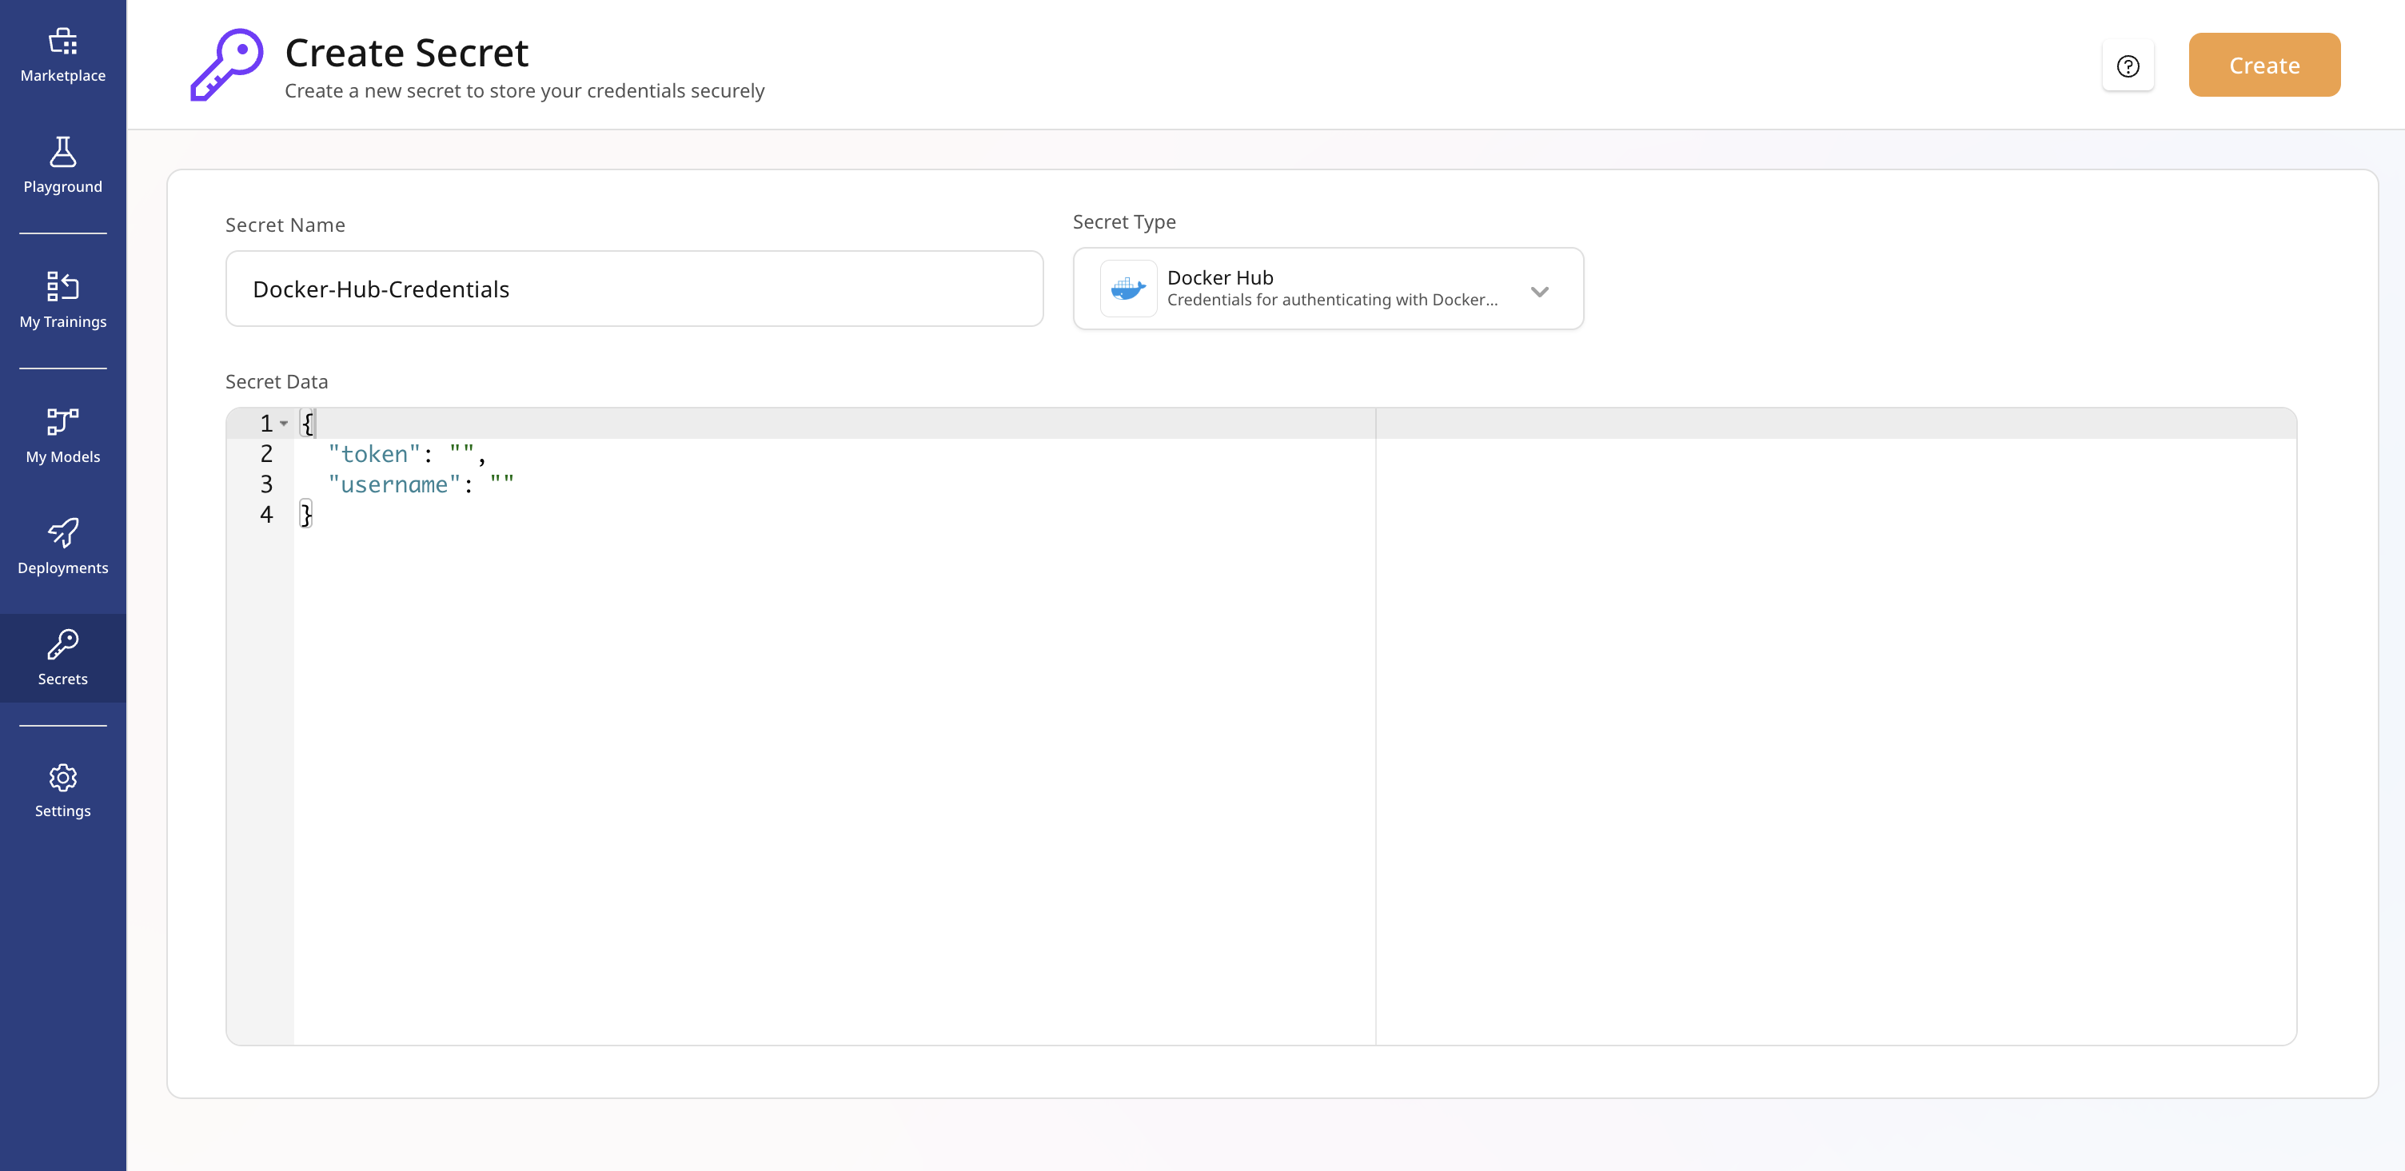Place cursor in username value quotes

point(502,484)
